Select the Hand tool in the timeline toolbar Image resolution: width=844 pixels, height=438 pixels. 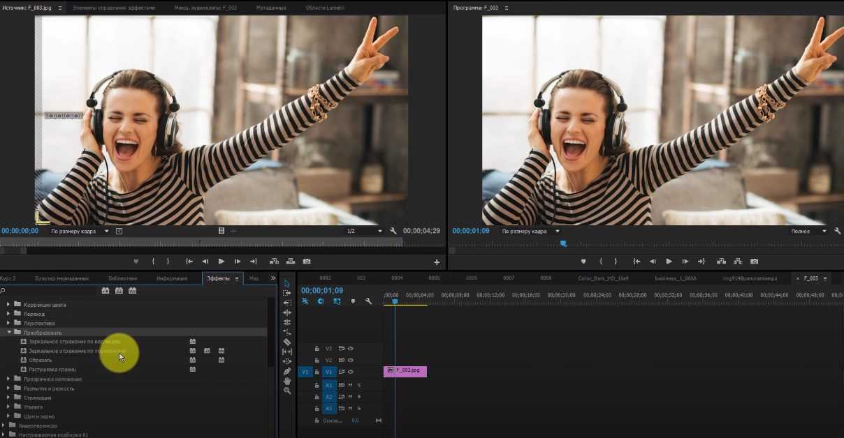(x=287, y=381)
